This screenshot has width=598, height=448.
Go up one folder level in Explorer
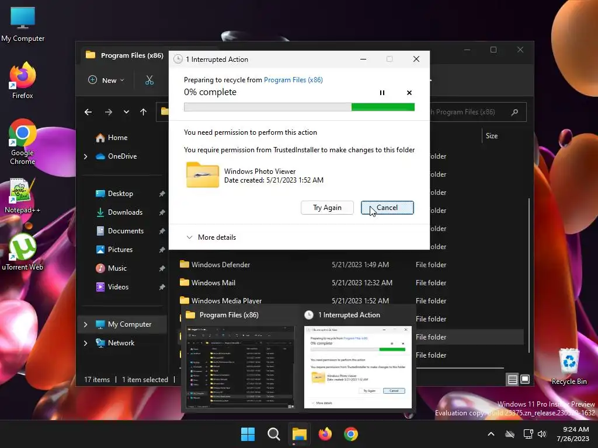pyautogui.click(x=144, y=112)
